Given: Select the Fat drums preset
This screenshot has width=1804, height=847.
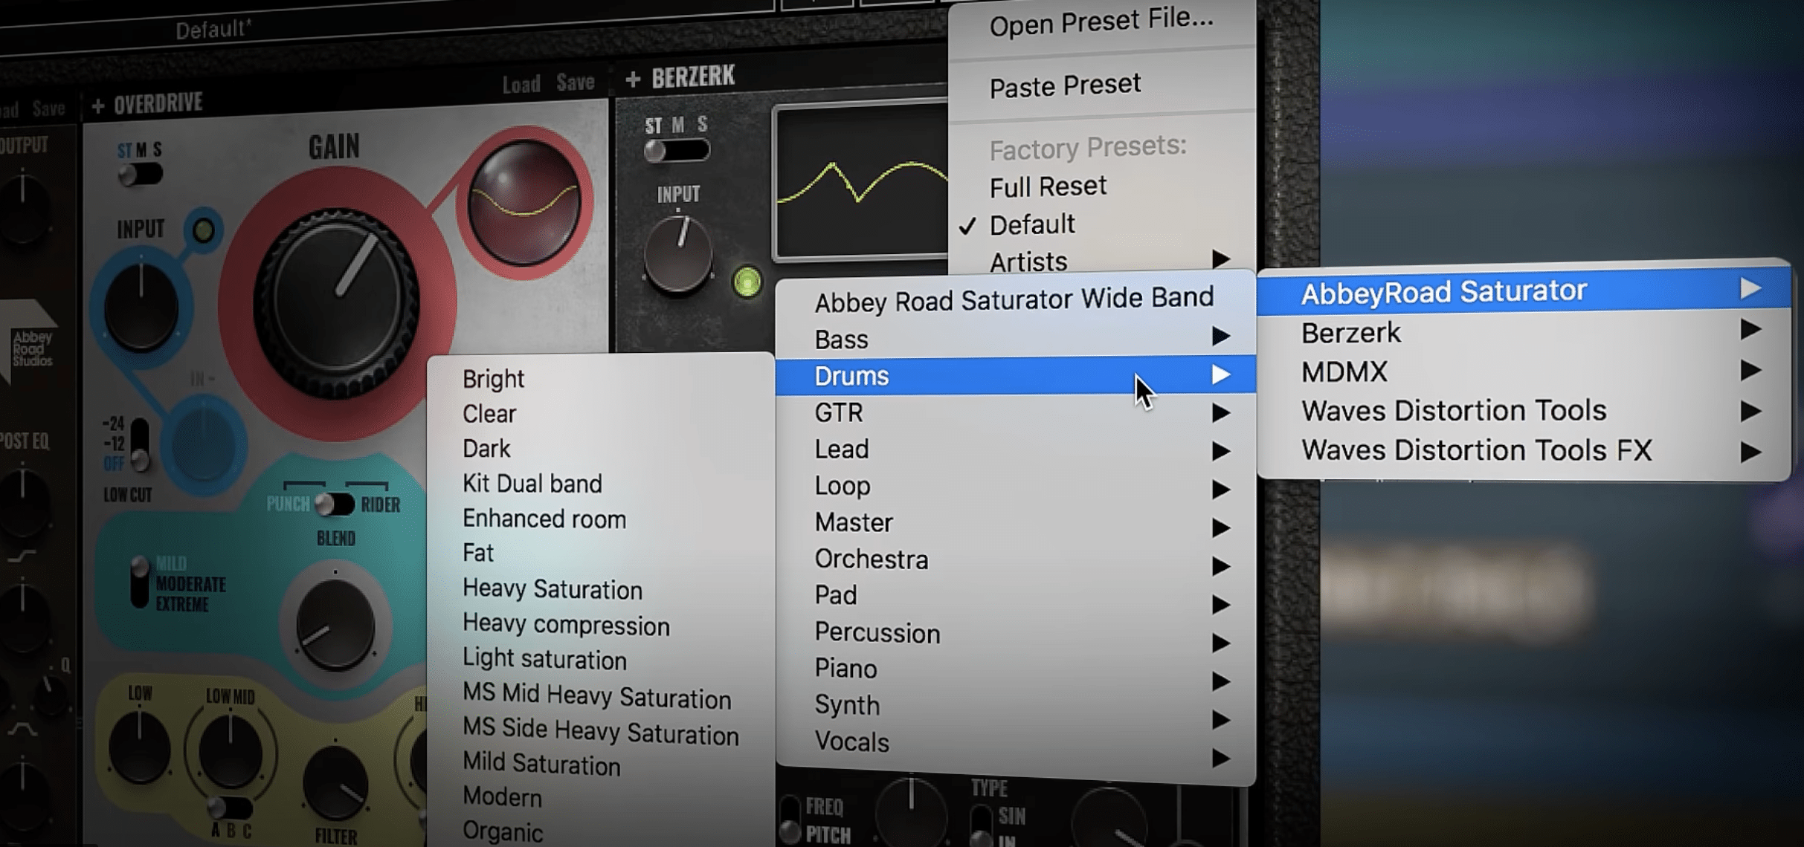Looking at the screenshot, I should 601,554.
